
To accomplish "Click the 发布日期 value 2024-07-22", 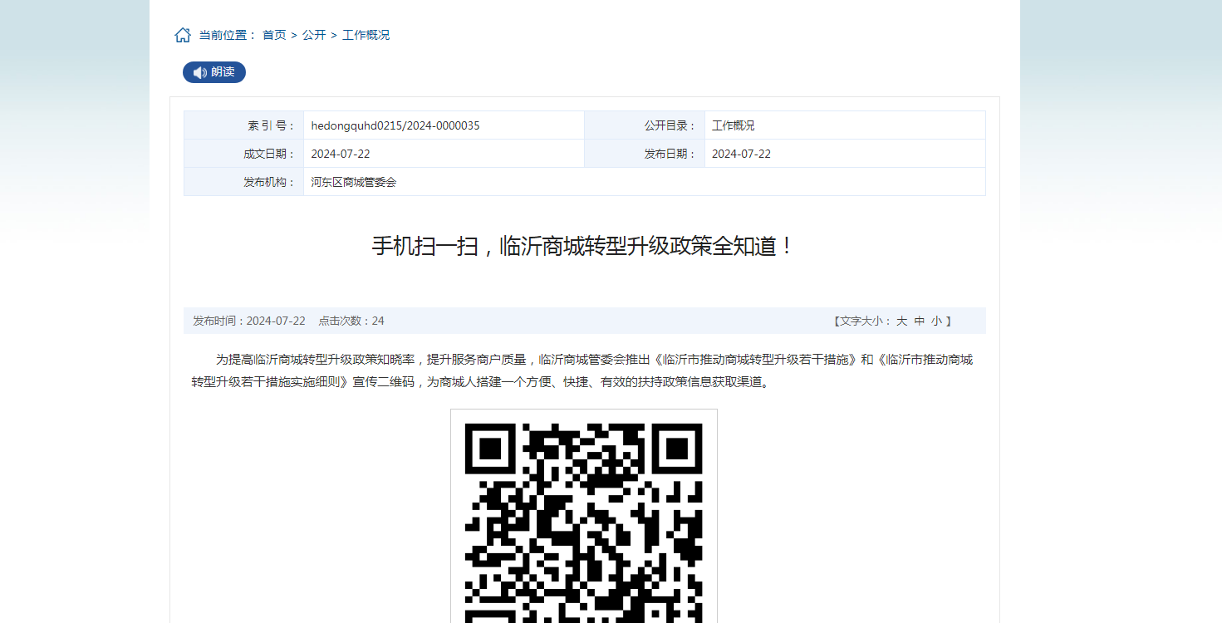I will pyautogui.click(x=741, y=154).
